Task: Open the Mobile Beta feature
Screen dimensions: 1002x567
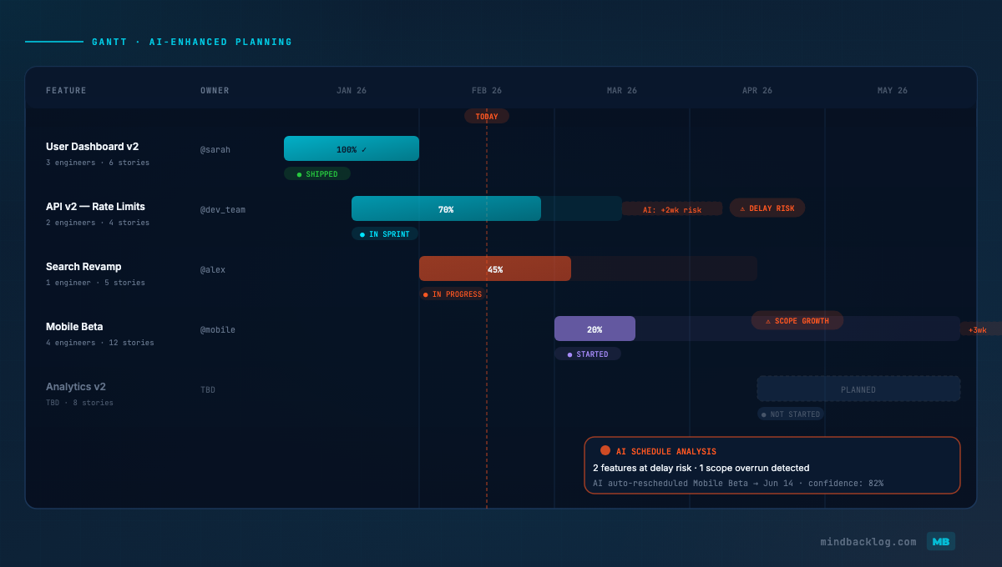Action: click(74, 327)
